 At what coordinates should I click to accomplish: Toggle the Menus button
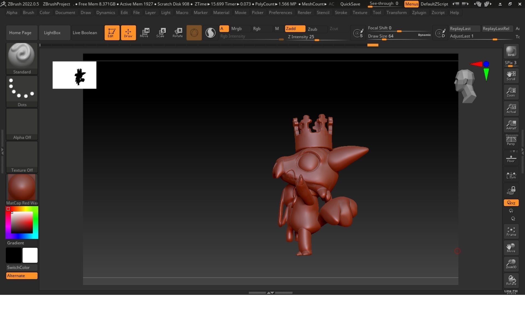(x=412, y=4)
